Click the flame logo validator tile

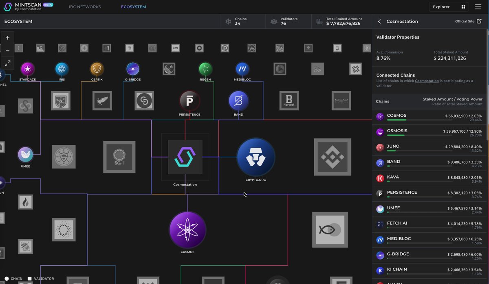pos(25,202)
